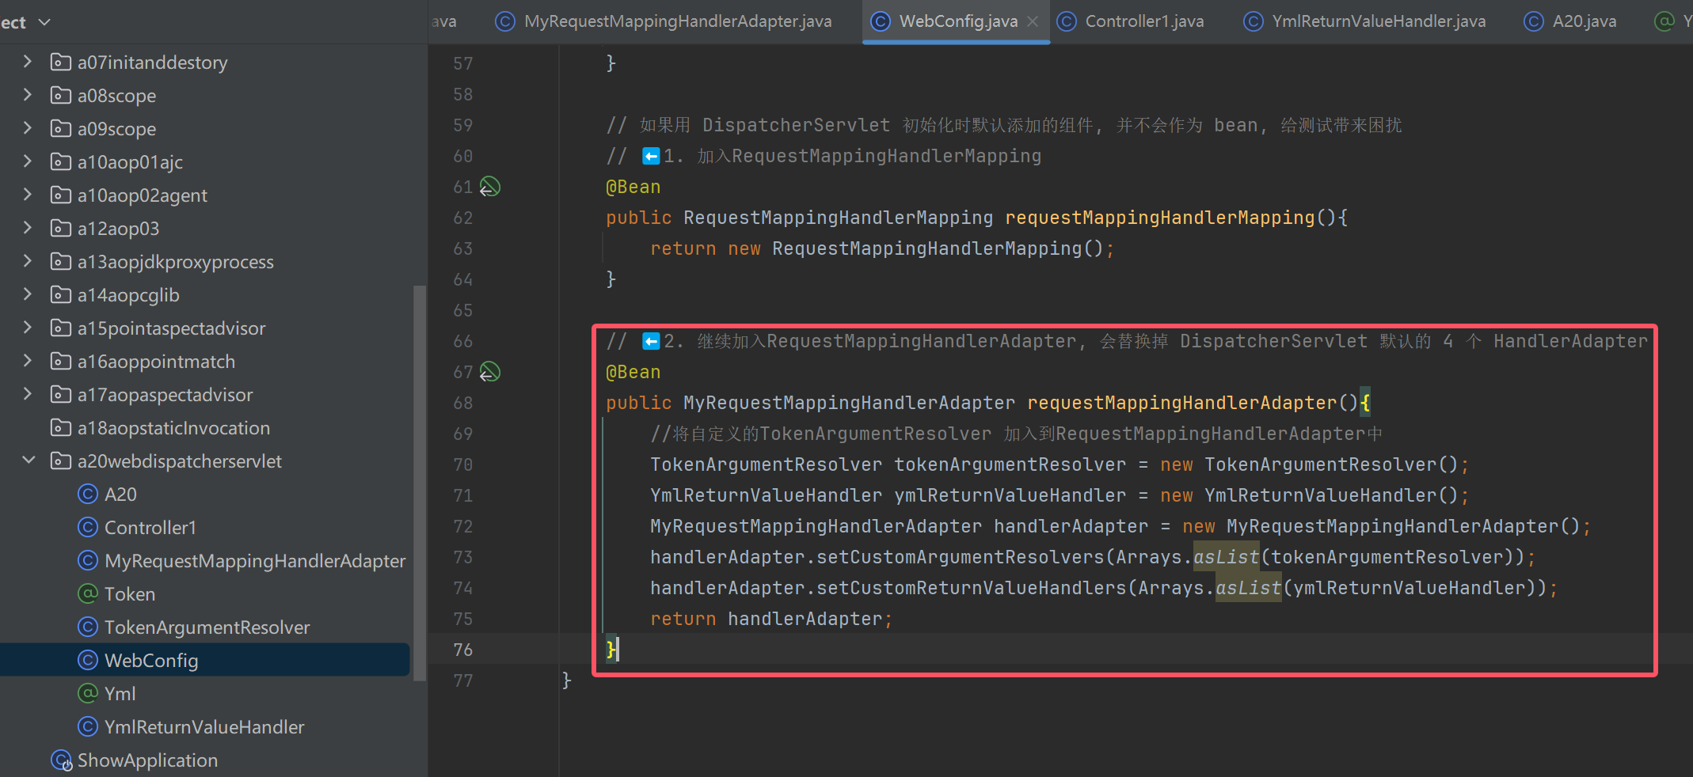The image size is (1693, 777).
Task: Click the A20 class icon in tree
Action: click(x=88, y=494)
